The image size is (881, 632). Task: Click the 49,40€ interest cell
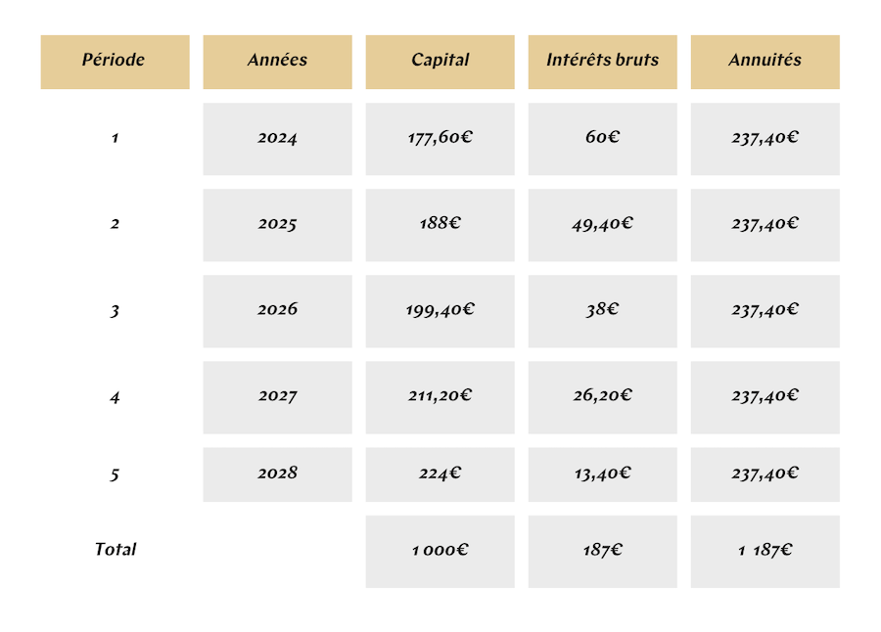(x=602, y=225)
